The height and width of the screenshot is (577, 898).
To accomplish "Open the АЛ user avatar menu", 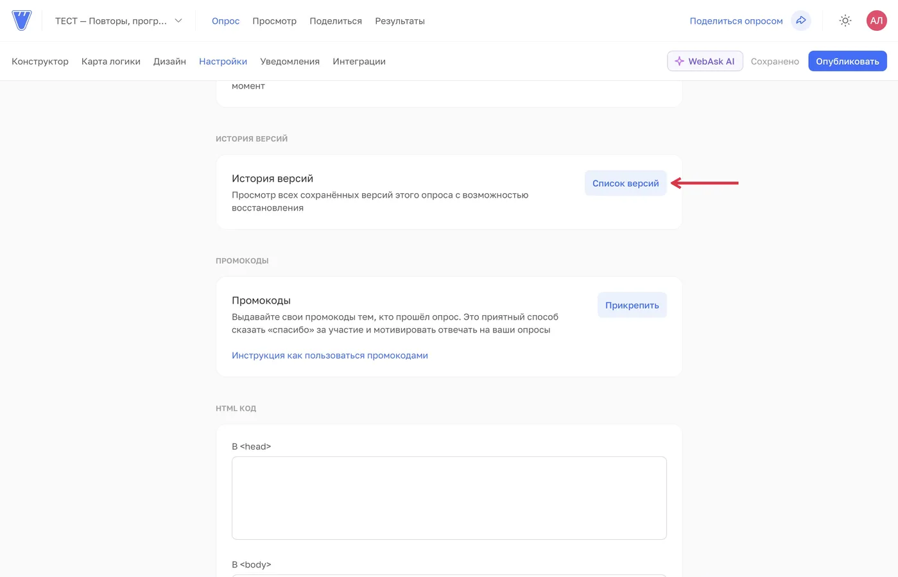I will coord(876,21).
